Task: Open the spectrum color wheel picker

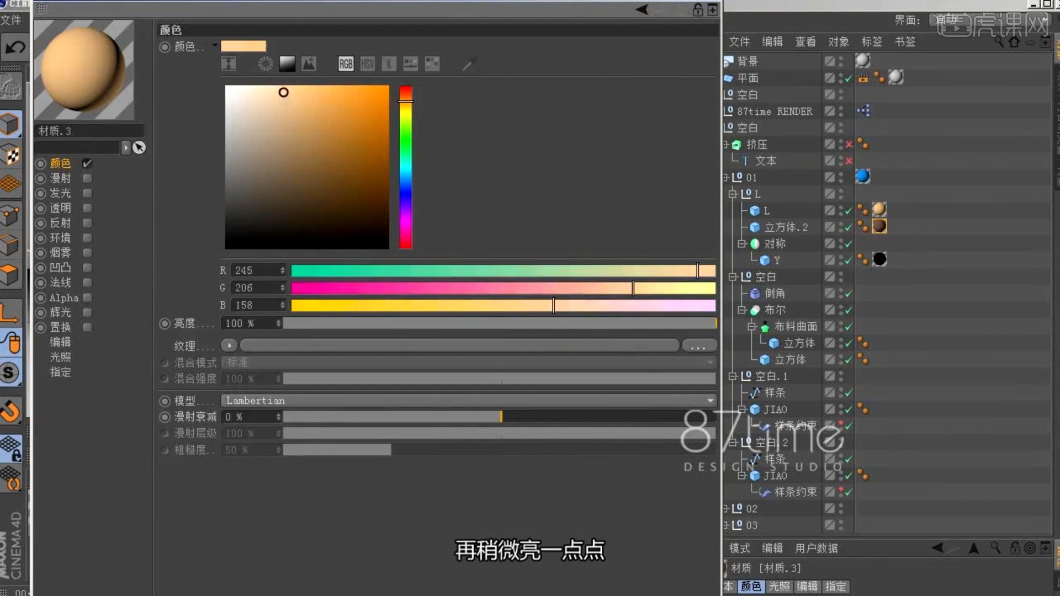Action: [265, 63]
